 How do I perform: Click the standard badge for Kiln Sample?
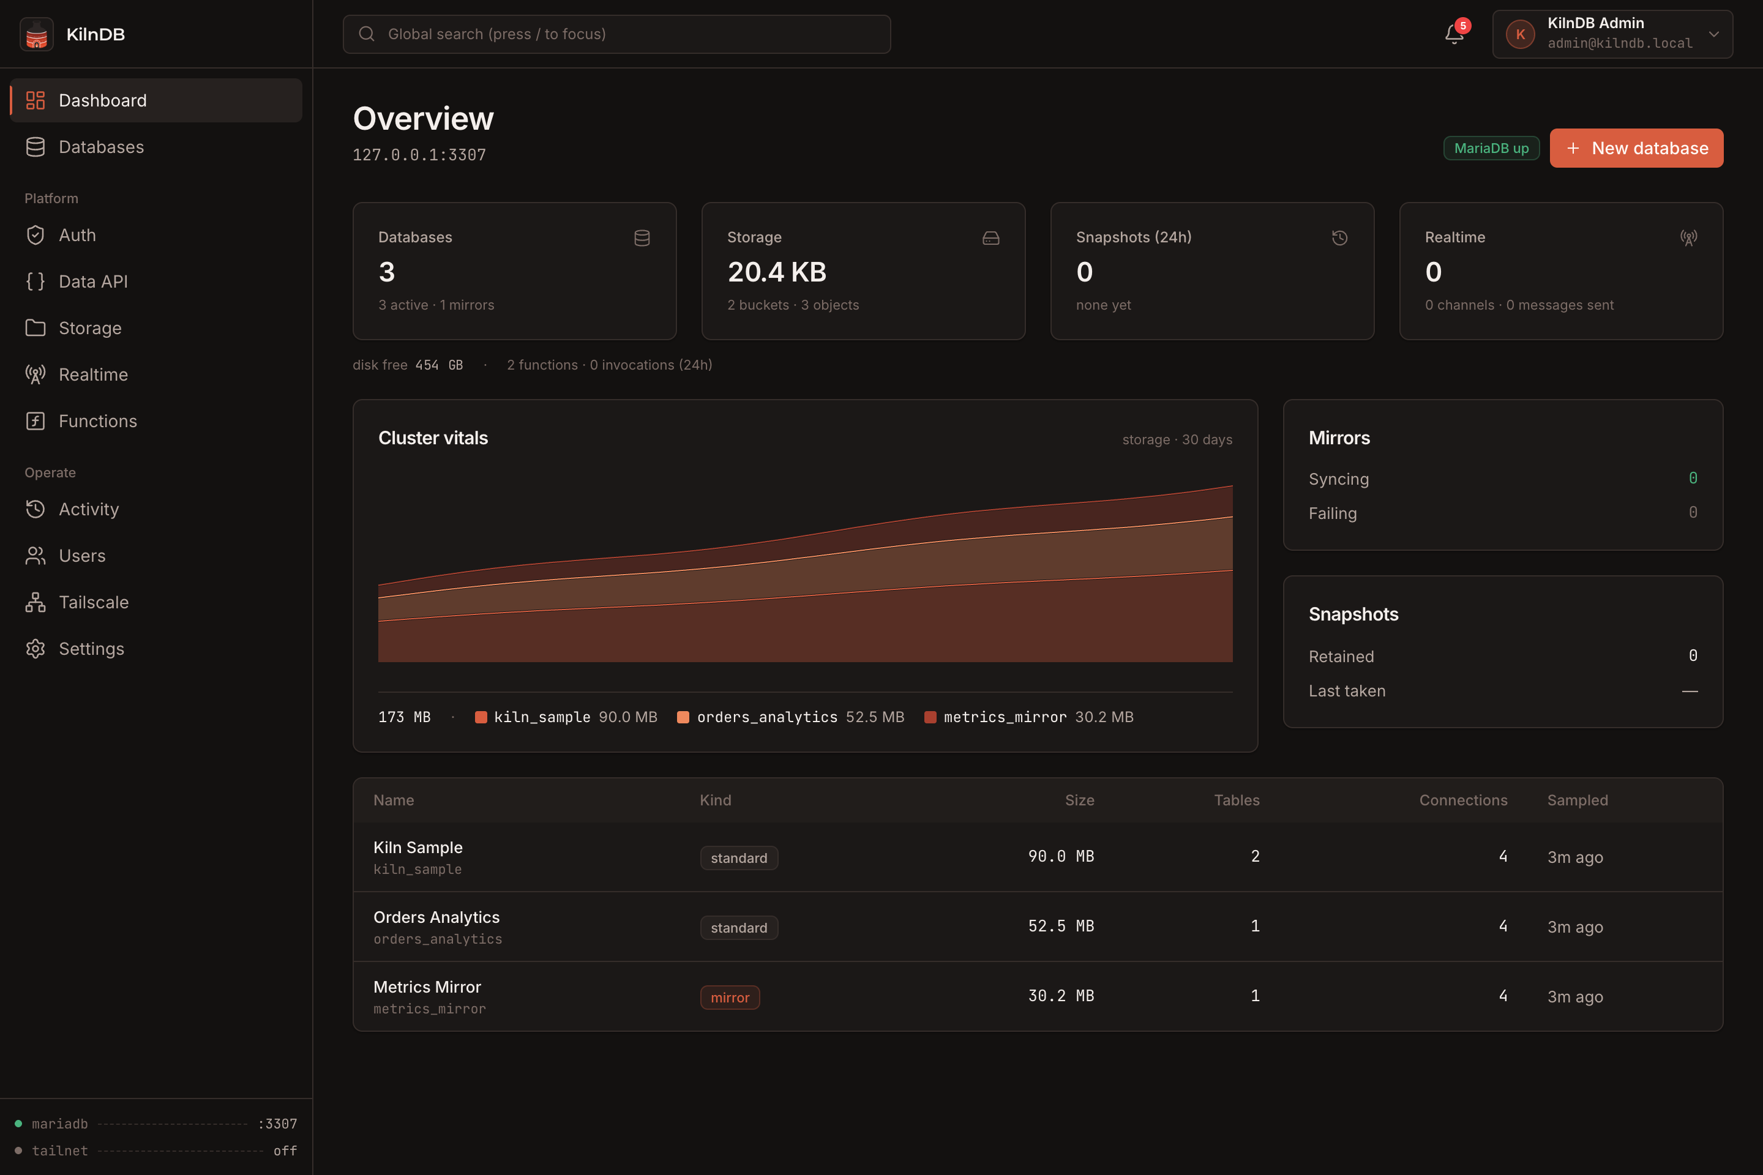coord(739,858)
